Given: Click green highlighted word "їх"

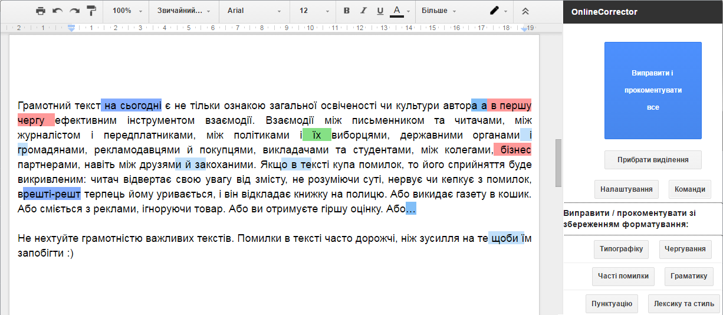Looking at the screenshot, I should pyautogui.click(x=317, y=135).
